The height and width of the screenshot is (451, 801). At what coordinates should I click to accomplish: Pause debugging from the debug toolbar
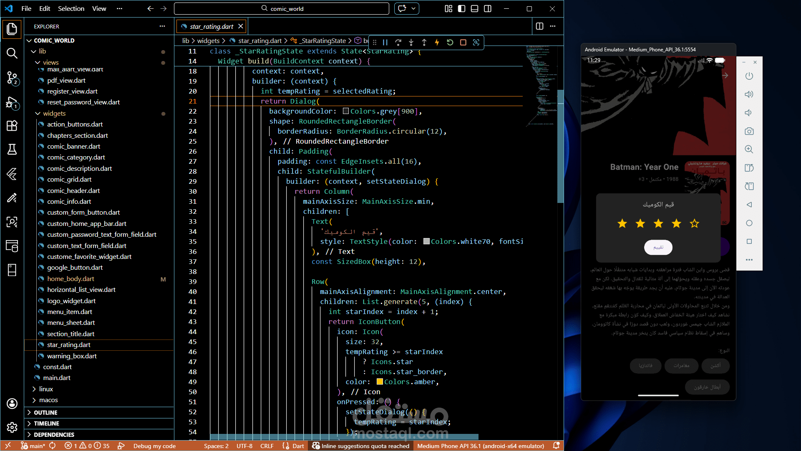[385, 42]
